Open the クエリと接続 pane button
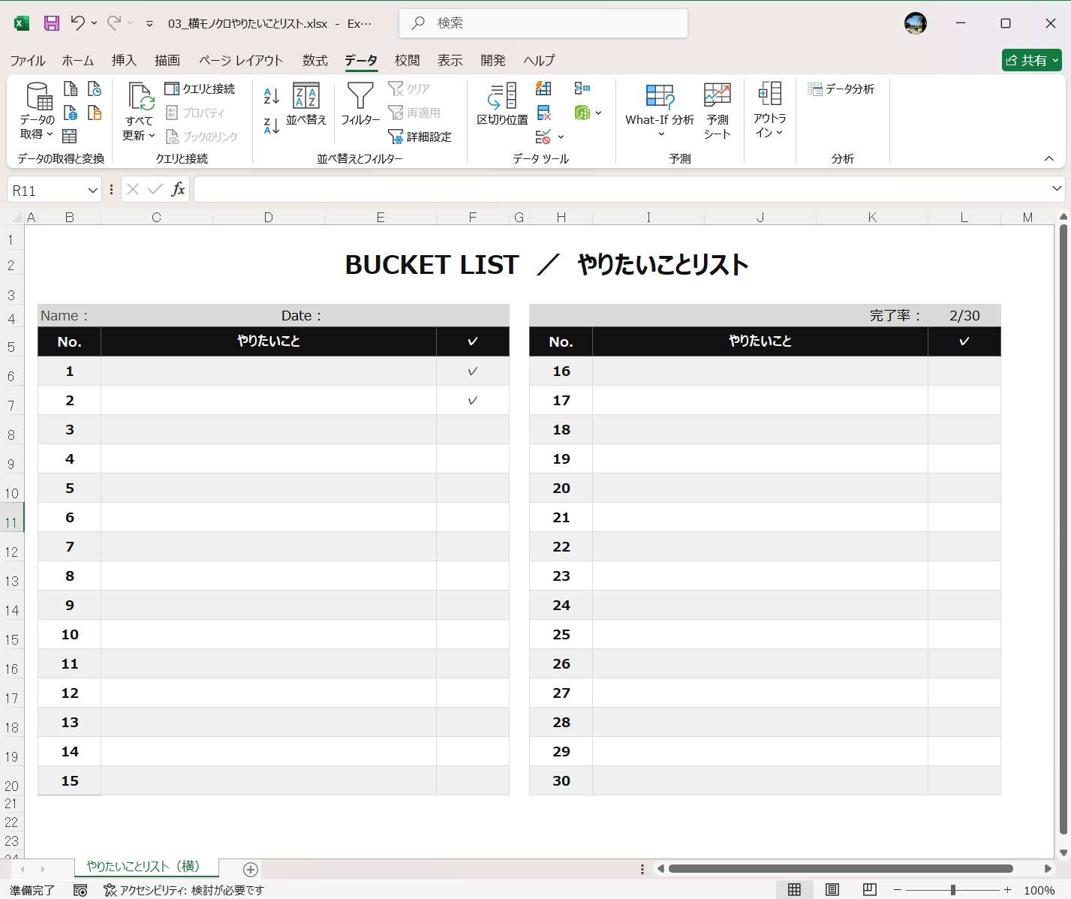Viewport: 1071px width, 899px height. click(200, 89)
